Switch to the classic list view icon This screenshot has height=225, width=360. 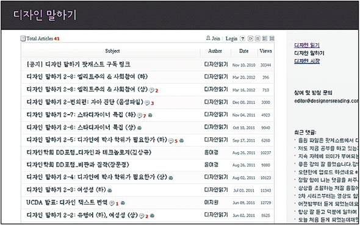click(257, 38)
